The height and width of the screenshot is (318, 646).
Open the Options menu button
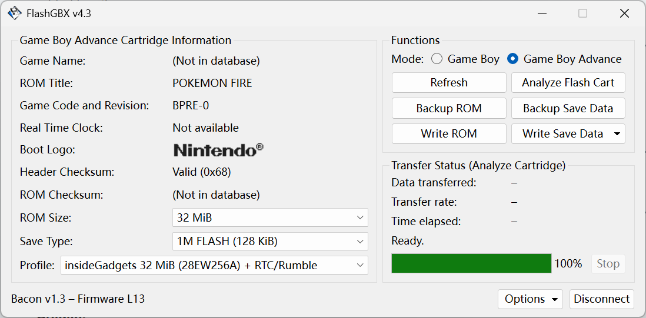pos(530,299)
